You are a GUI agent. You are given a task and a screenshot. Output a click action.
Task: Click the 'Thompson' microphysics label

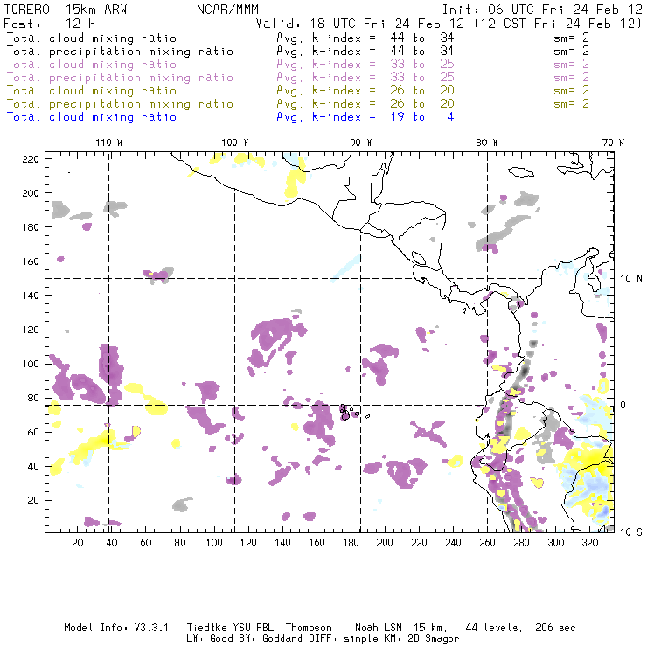tap(309, 628)
